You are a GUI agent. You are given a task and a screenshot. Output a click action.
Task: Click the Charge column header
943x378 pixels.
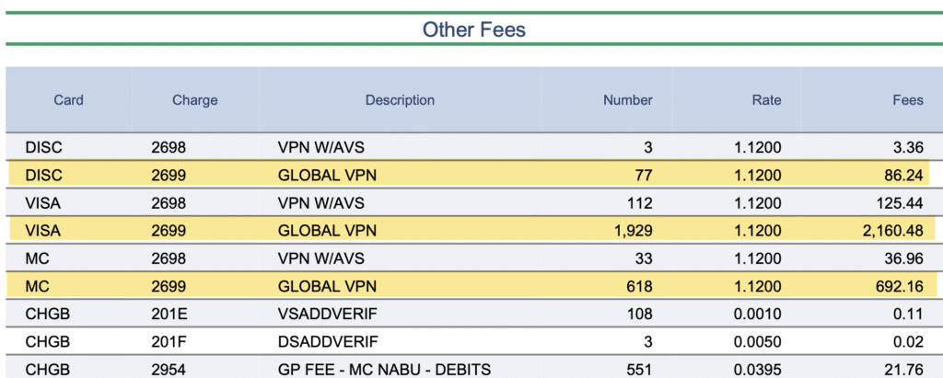194,99
